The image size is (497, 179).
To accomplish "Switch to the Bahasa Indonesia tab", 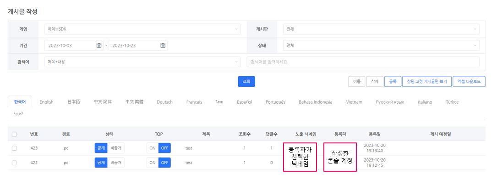I will (316, 102).
